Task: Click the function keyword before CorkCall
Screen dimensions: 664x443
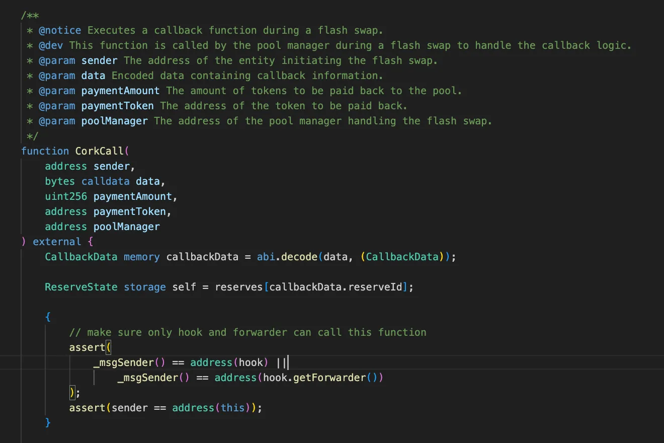Action: click(45, 151)
